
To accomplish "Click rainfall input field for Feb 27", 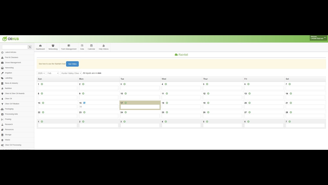I will (264, 116).
